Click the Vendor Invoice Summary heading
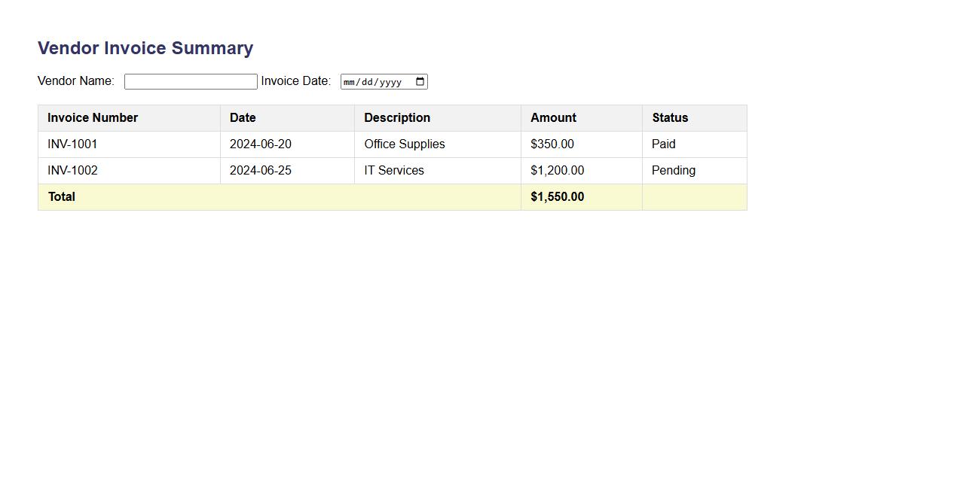The height and width of the screenshot is (489, 963). coord(145,48)
